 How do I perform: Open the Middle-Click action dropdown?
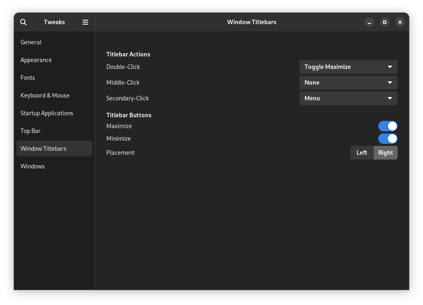(348, 83)
